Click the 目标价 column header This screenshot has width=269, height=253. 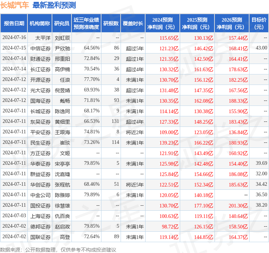[259, 23]
